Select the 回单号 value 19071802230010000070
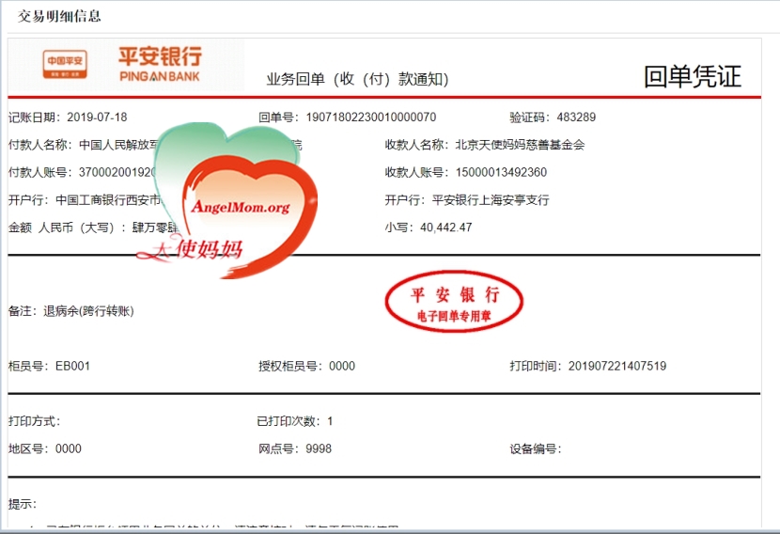Screen dimensions: 780x534 (371, 118)
